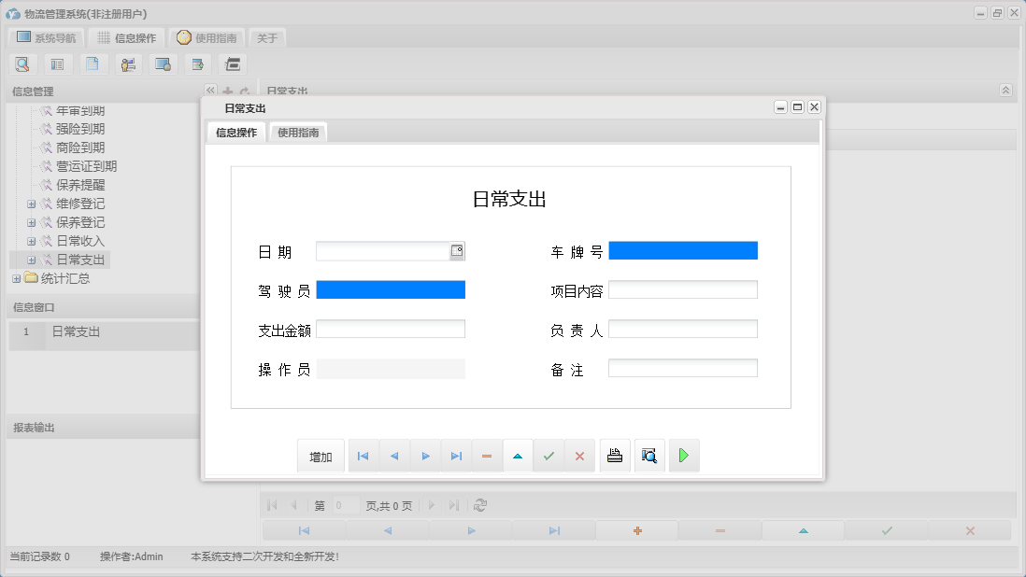The image size is (1026, 577).
Task: Open print preview in the dialog
Action: point(649,456)
